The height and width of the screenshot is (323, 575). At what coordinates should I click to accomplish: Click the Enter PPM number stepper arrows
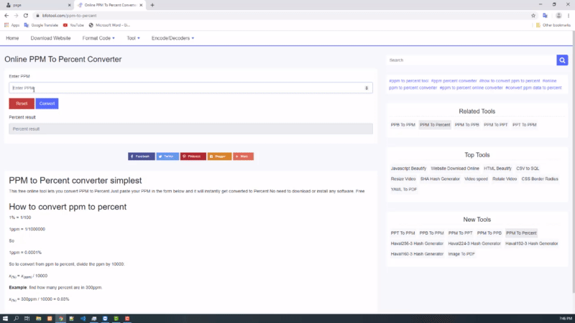(367, 88)
